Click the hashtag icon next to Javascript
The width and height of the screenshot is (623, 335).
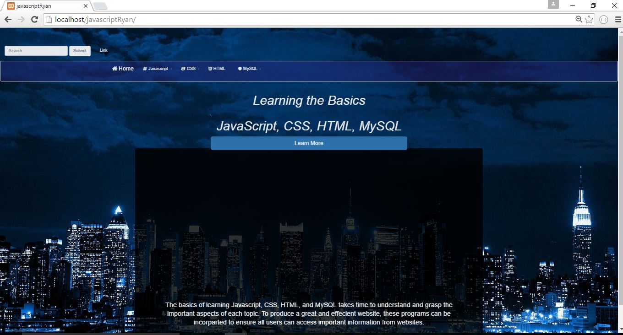point(145,69)
